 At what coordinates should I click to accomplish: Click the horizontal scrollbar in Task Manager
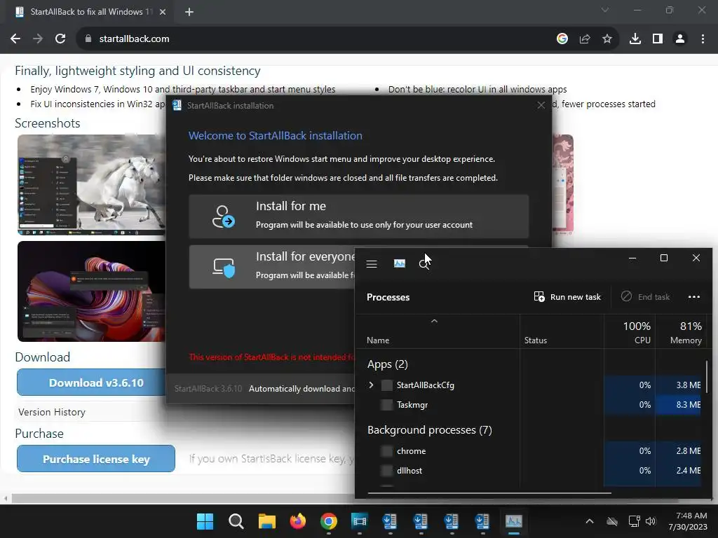[x=489, y=493]
